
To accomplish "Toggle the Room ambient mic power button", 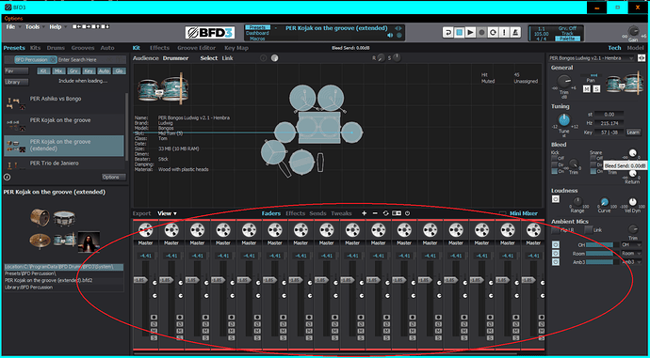I will point(556,254).
